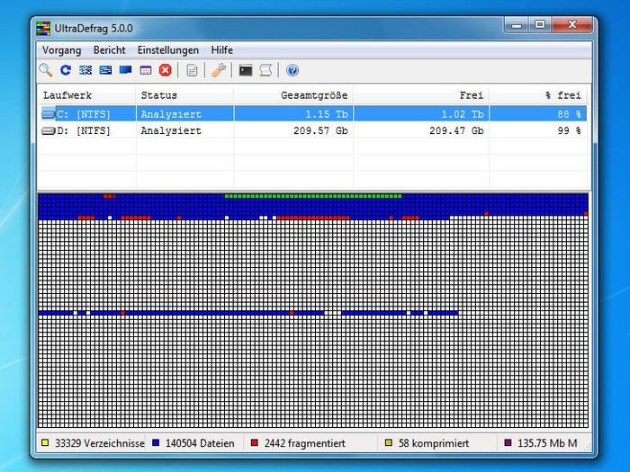Screen dimensions: 630x472
Task: Click the purple 135.75 Mb legend swatch
Action: pyautogui.click(x=508, y=442)
